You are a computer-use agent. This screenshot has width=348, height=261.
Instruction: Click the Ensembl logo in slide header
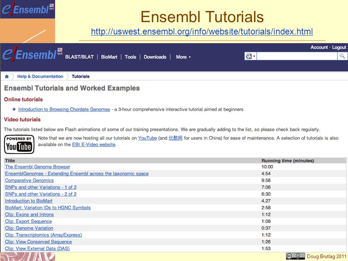pos(28,9)
